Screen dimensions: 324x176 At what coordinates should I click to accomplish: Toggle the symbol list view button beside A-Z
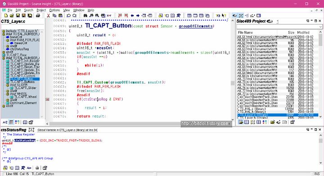[x=11, y=122]
